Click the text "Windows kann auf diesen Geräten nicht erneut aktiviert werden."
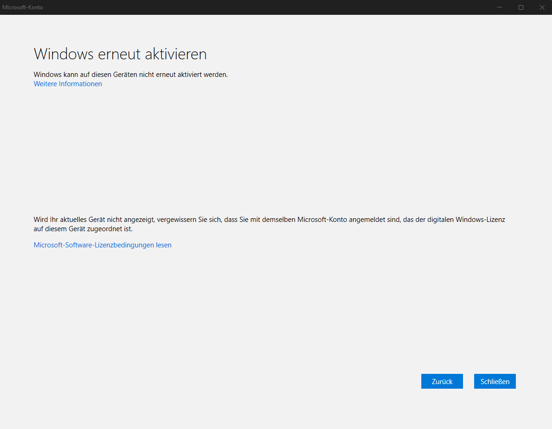 coord(131,75)
